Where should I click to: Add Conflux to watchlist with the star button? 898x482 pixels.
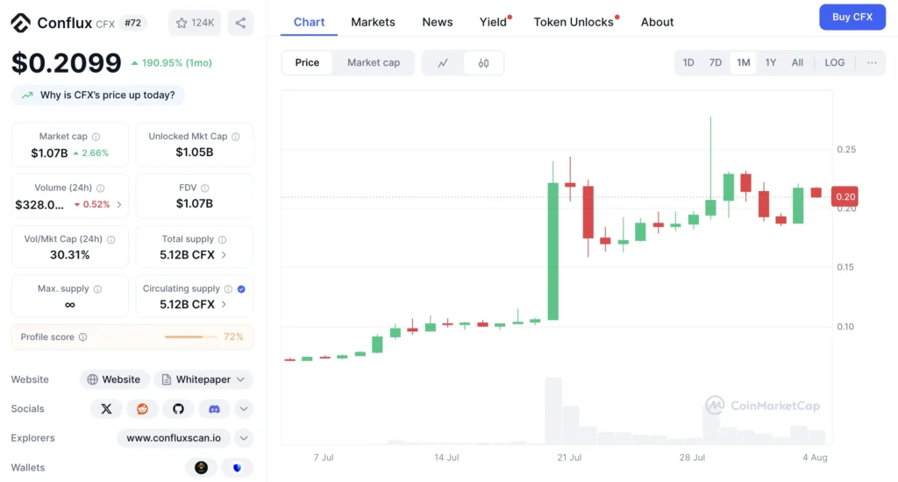click(x=195, y=23)
